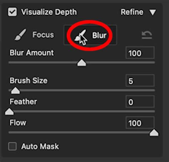This screenshot has height=162, width=169.
Task: Click the Blur Amount slider handle
Action: [x=82, y=63]
